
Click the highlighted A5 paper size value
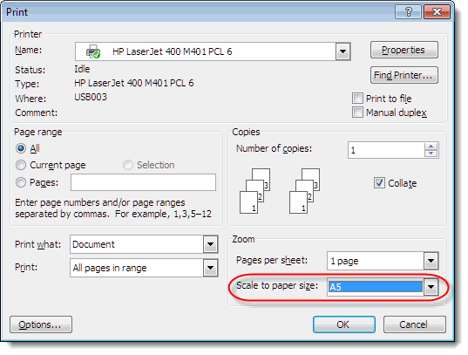point(376,287)
